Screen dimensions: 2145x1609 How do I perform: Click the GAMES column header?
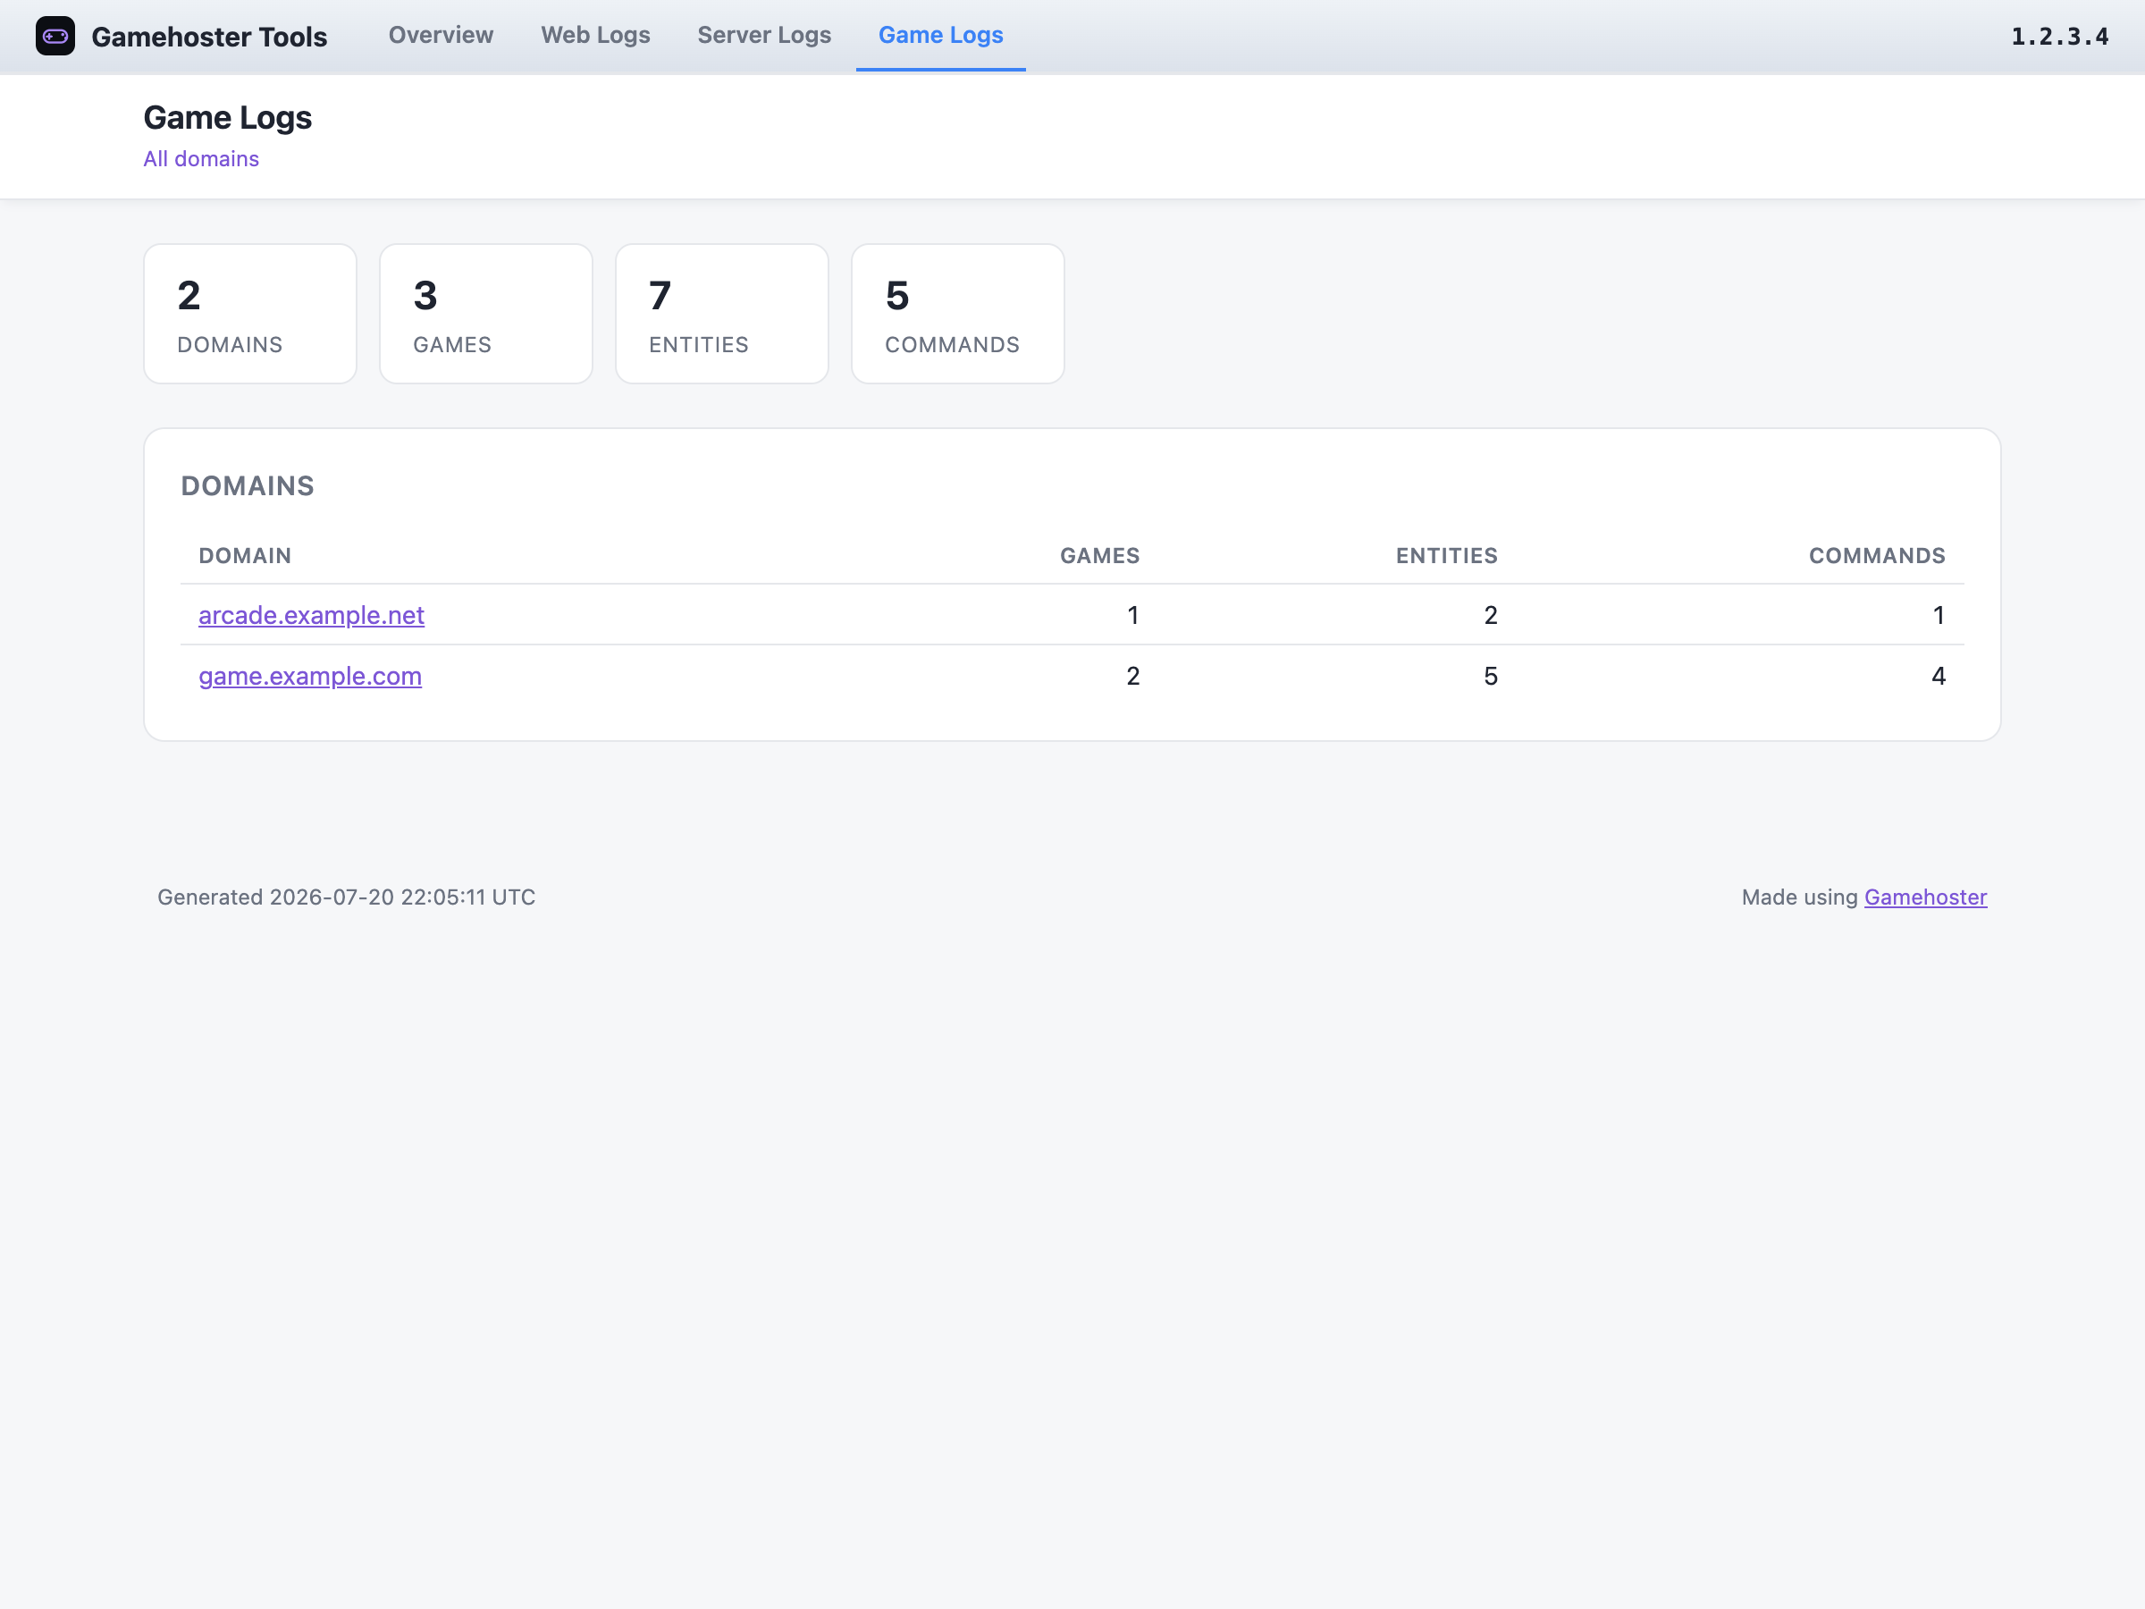[1099, 556]
